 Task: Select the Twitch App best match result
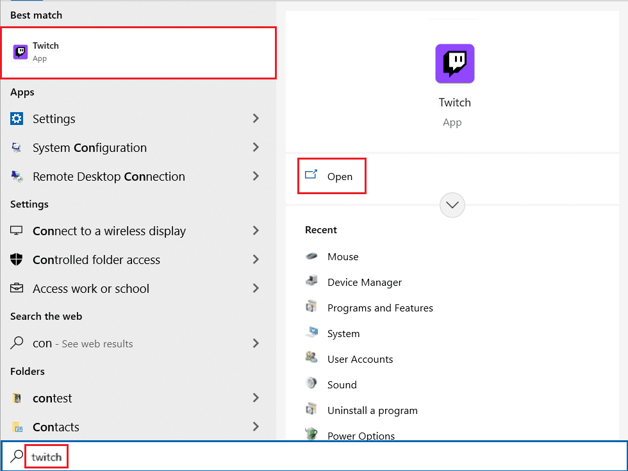pyautogui.click(x=138, y=53)
